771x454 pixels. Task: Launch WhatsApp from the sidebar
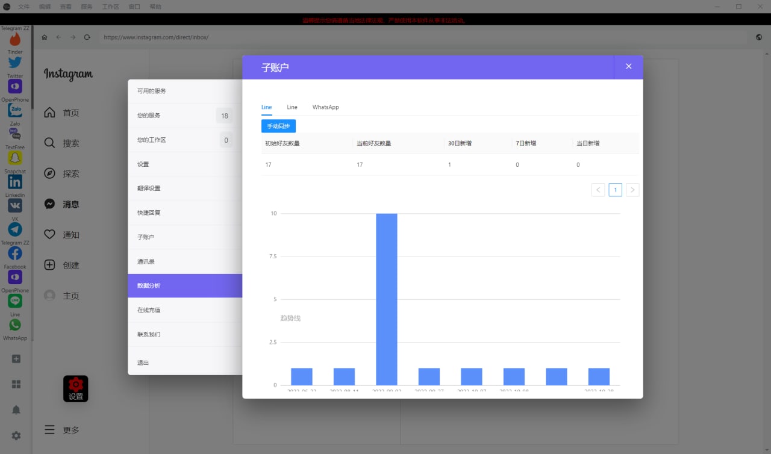point(15,325)
